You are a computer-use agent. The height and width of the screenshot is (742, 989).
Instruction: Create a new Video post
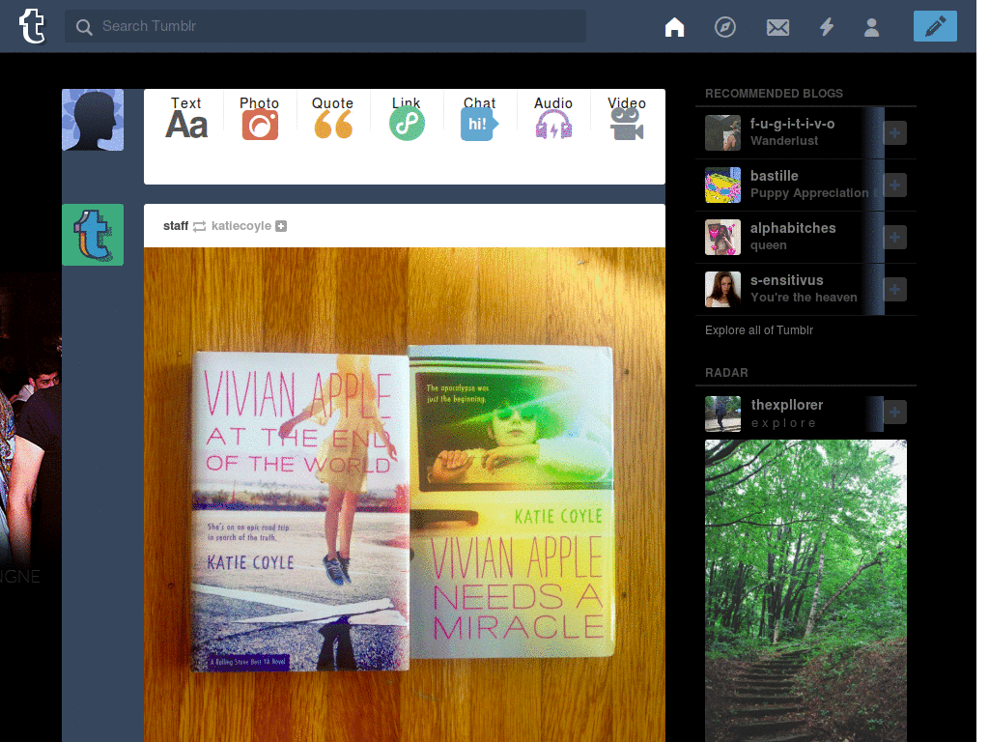click(x=626, y=118)
